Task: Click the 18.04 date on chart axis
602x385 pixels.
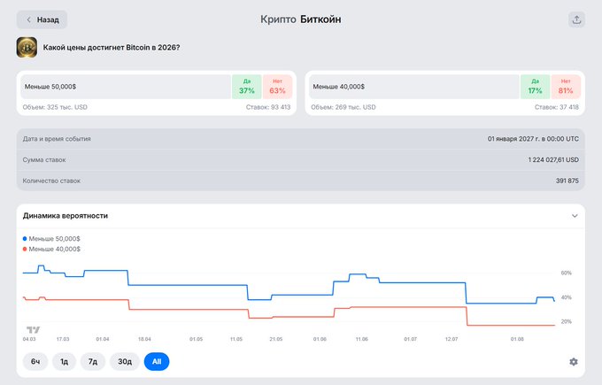Action: pos(144,339)
